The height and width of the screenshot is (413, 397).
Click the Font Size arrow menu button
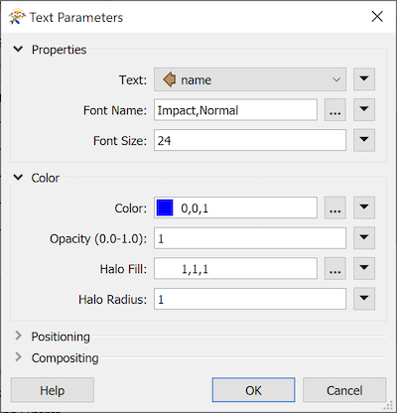(364, 140)
